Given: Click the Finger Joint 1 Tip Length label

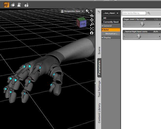Looking at the screenshot, I should point(134,19).
